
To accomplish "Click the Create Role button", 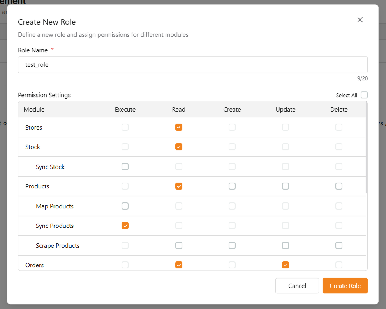I will (x=345, y=286).
